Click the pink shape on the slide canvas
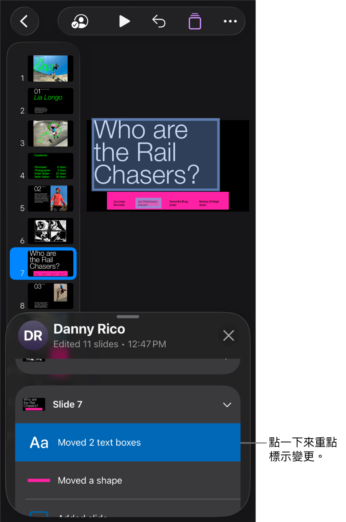Image resolution: width=346 pixels, height=522 pixels. (167, 201)
